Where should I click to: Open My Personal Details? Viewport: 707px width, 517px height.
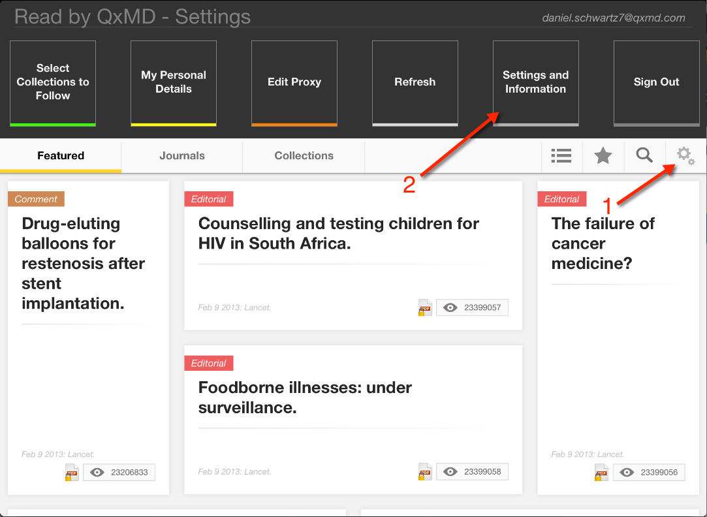(x=174, y=82)
